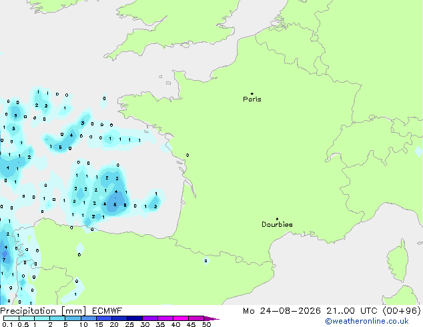Click the island of Corsica on the map
Viewport: 423px width, 327px height.
point(398,262)
